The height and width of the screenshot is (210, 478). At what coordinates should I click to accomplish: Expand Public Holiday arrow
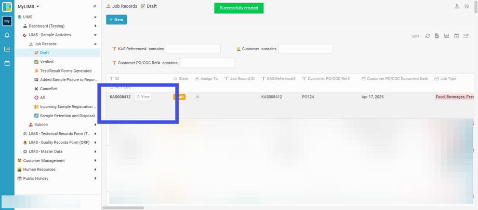coord(96,178)
